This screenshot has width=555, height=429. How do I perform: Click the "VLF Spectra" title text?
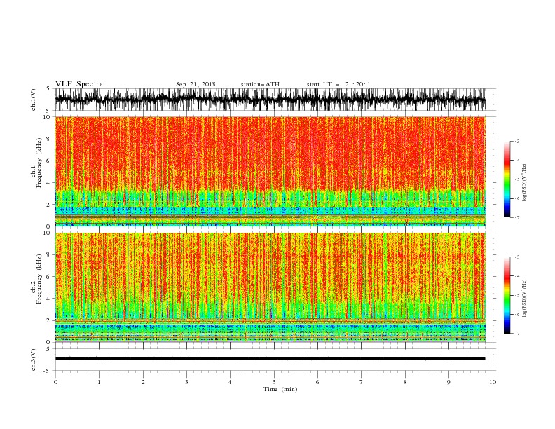(x=79, y=84)
